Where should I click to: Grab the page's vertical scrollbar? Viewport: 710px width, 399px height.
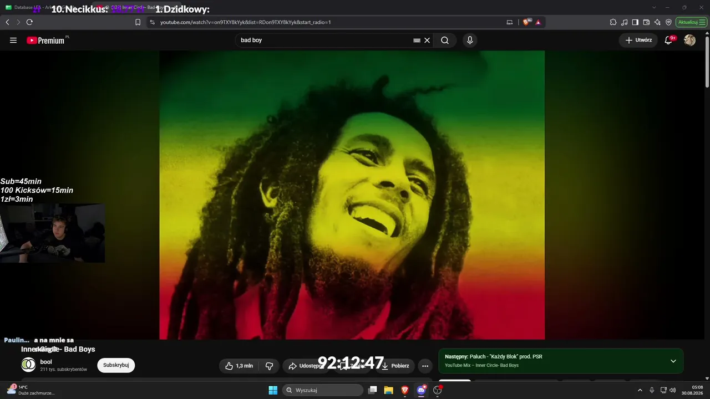[x=707, y=61]
